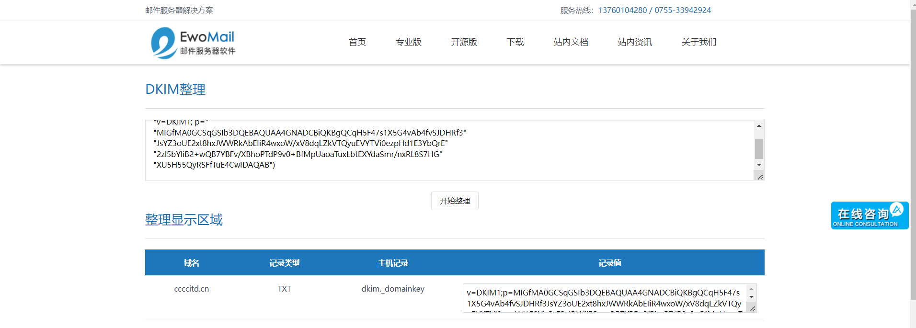Click the DKIM textarea resize handle
The image size is (916, 328).
point(760,177)
